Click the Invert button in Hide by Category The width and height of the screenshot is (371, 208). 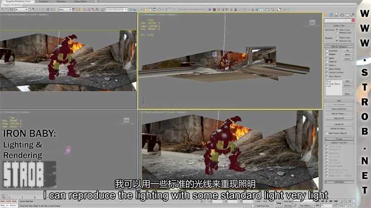pyautogui.click(x=347, y=59)
